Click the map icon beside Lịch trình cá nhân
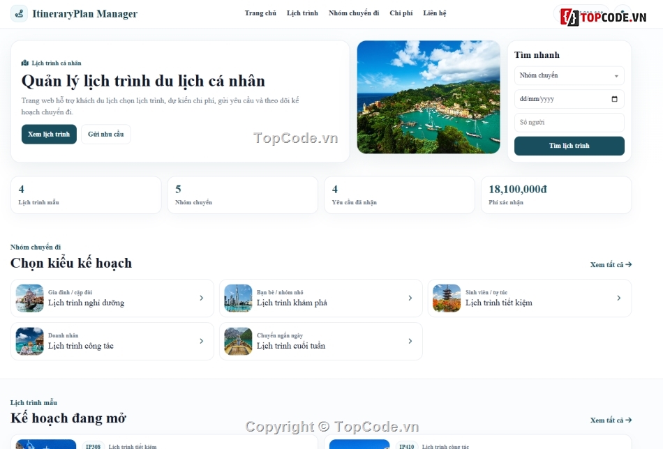 (x=25, y=63)
